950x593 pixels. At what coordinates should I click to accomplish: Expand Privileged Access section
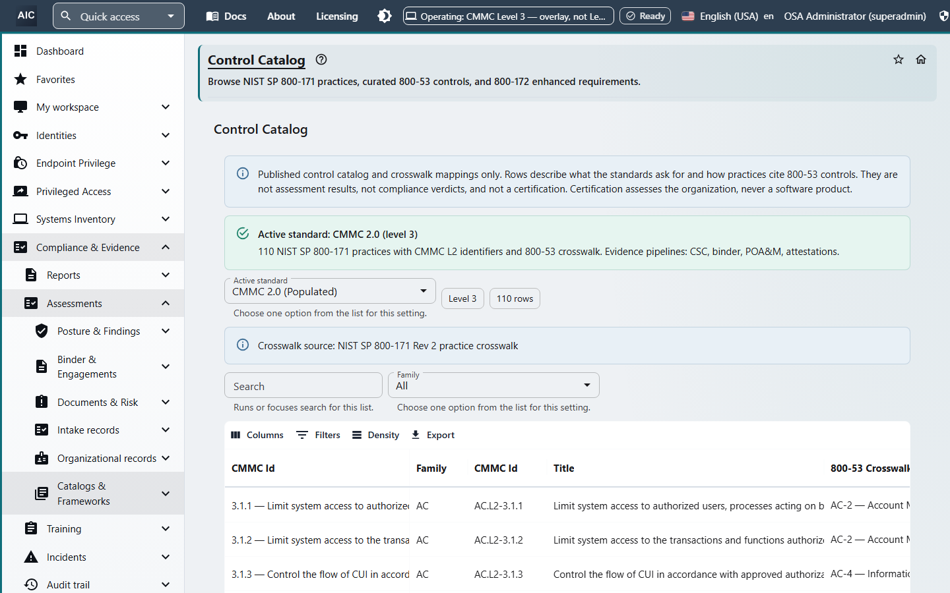pyautogui.click(x=92, y=191)
